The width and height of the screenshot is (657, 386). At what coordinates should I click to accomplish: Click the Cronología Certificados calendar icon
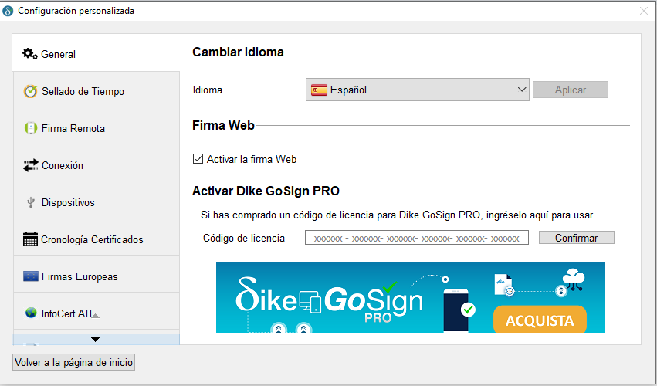click(30, 239)
